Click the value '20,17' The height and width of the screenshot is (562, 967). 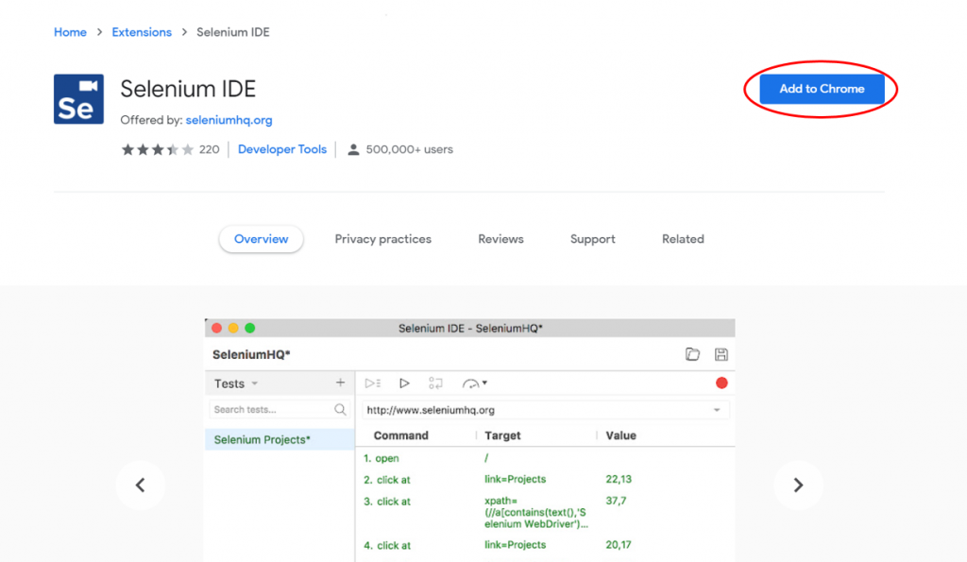(619, 545)
